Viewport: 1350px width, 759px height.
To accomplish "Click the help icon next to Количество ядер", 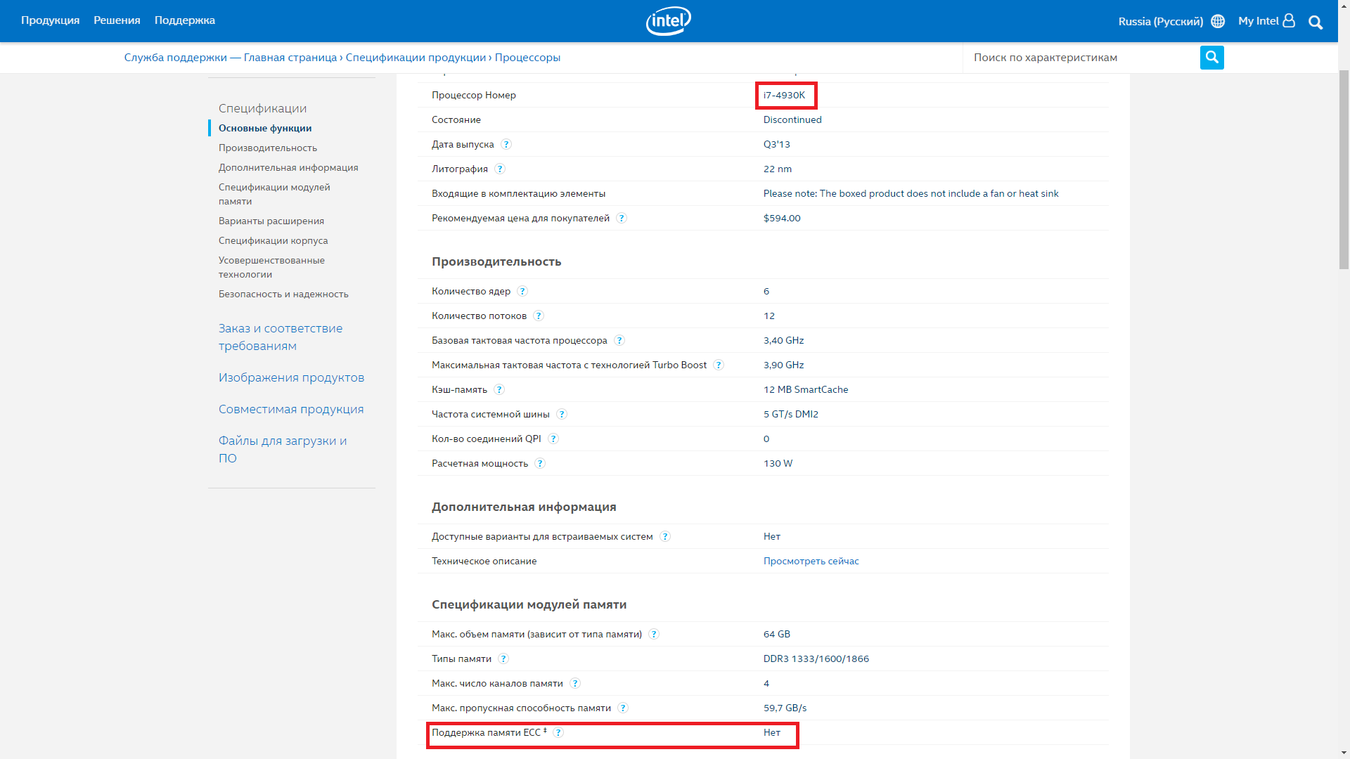I will [522, 291].
